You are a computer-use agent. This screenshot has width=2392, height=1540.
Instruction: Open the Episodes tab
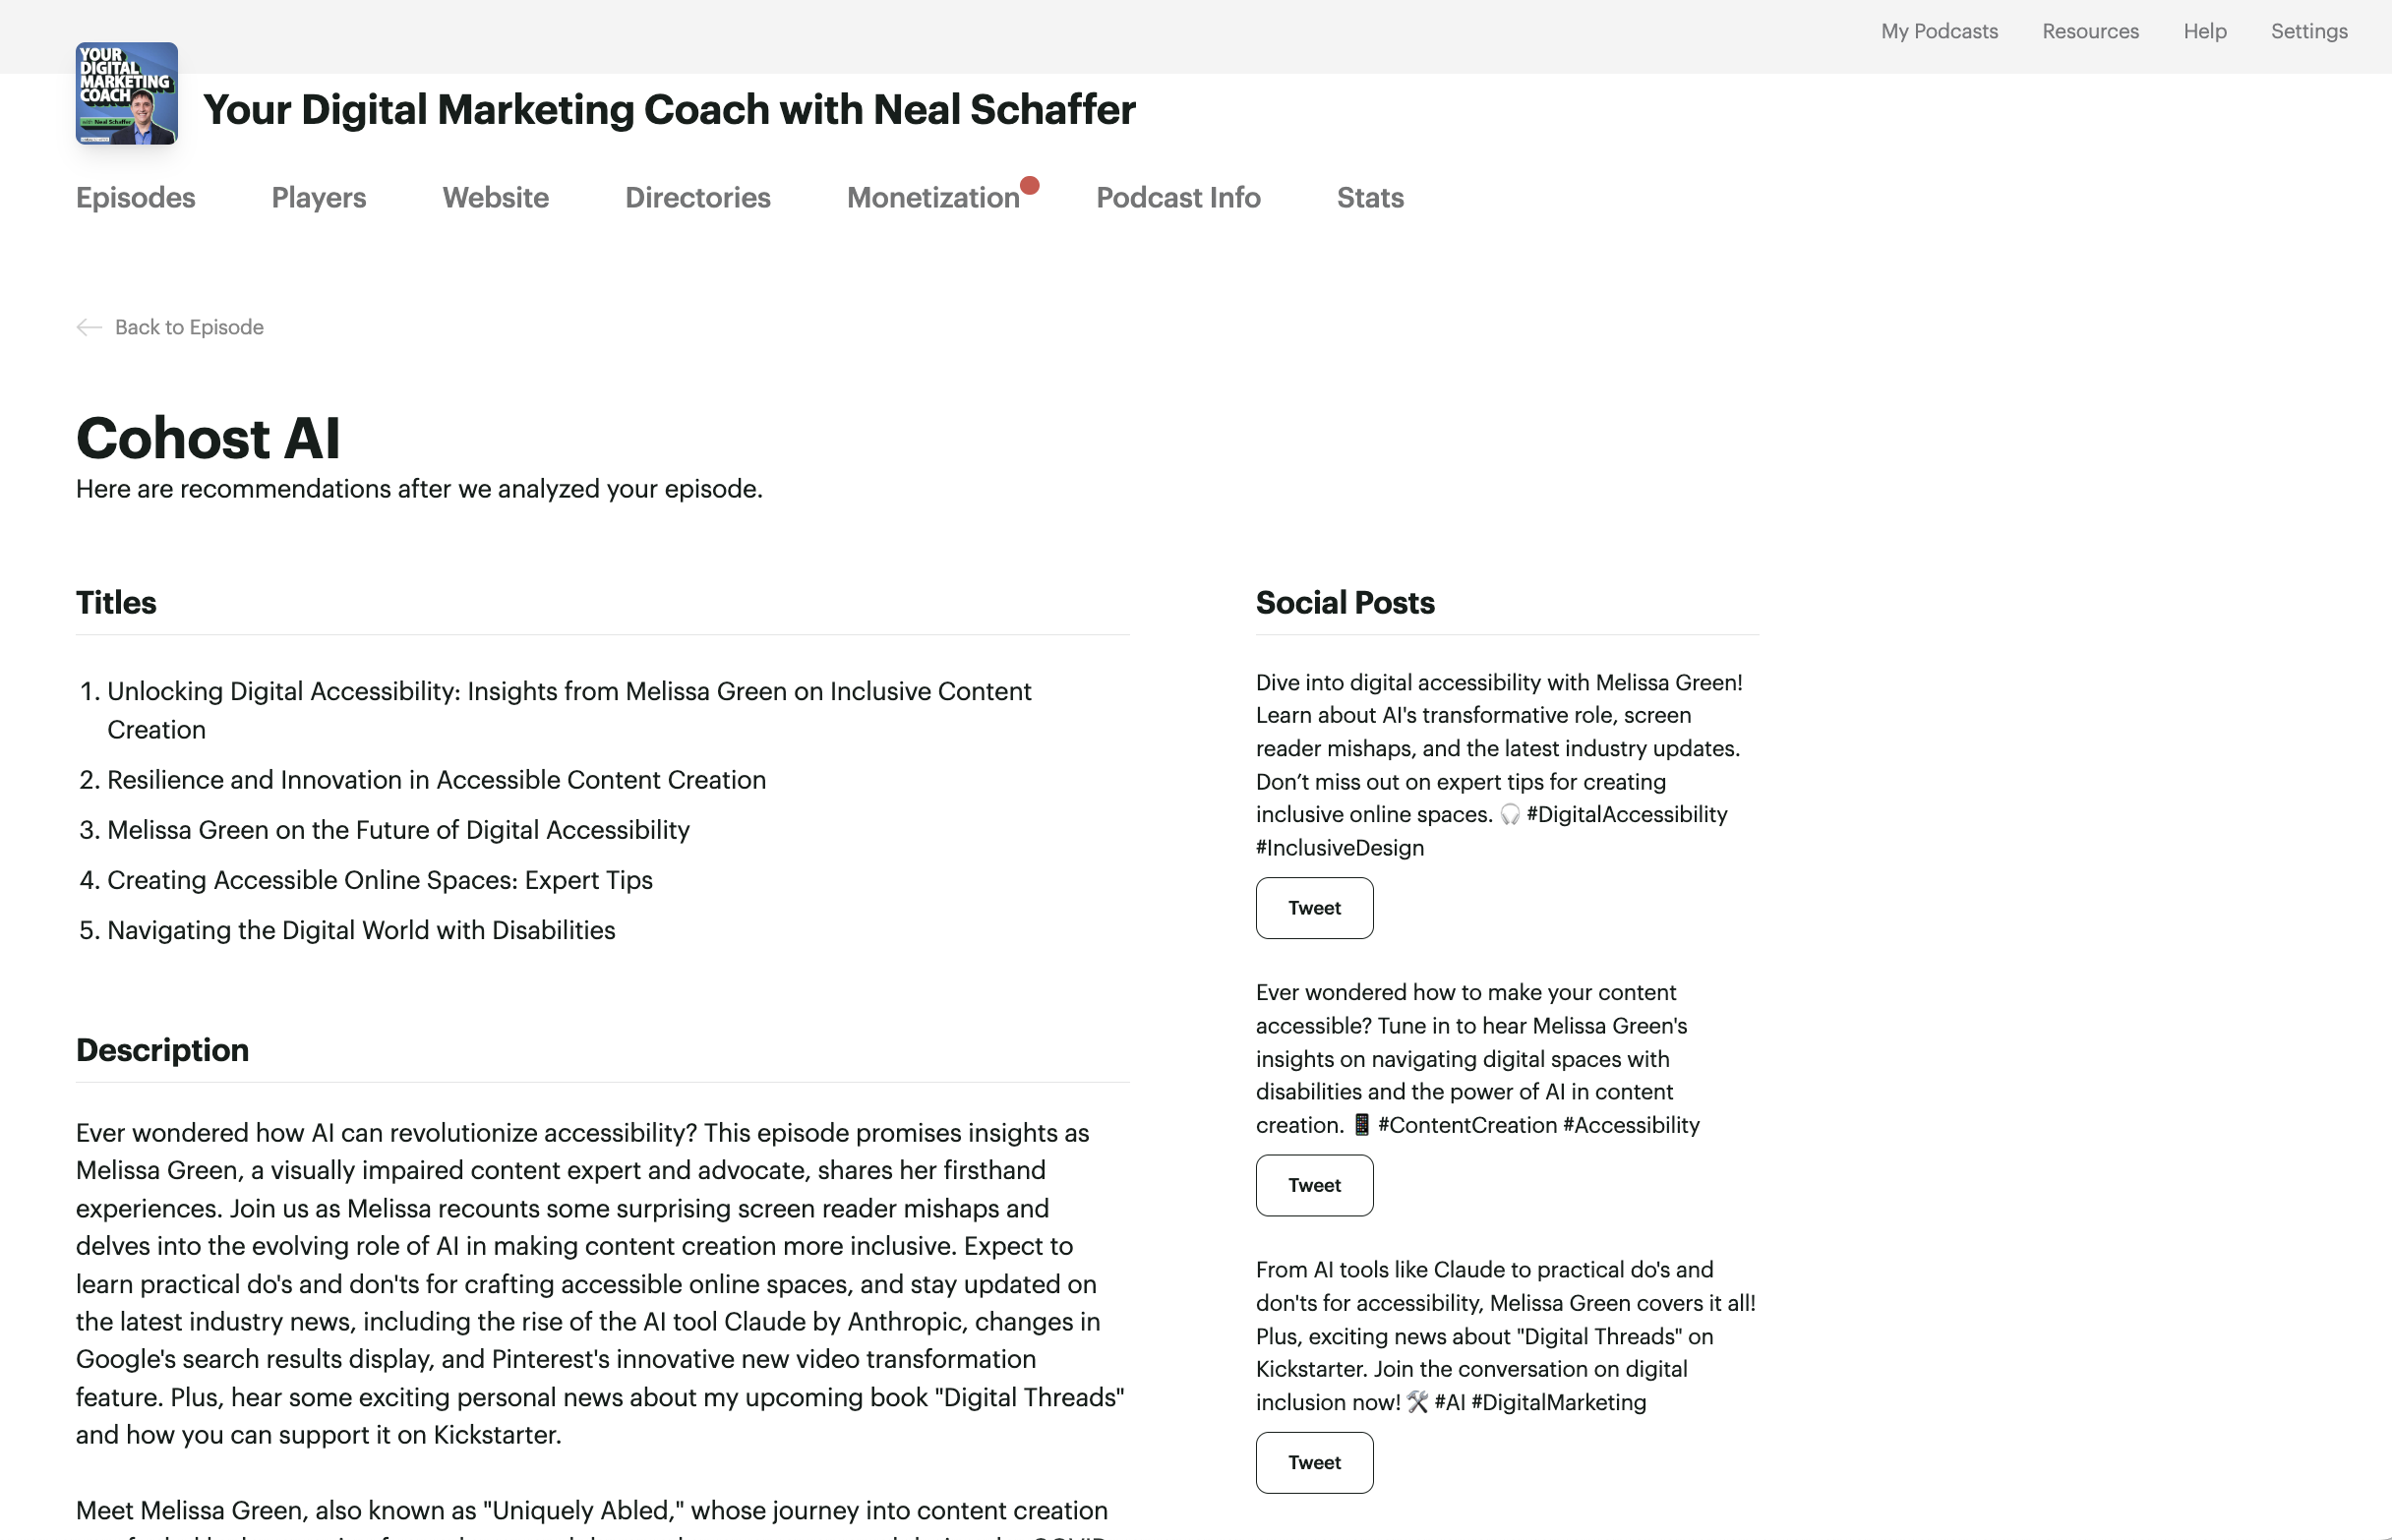click(136, 198)
